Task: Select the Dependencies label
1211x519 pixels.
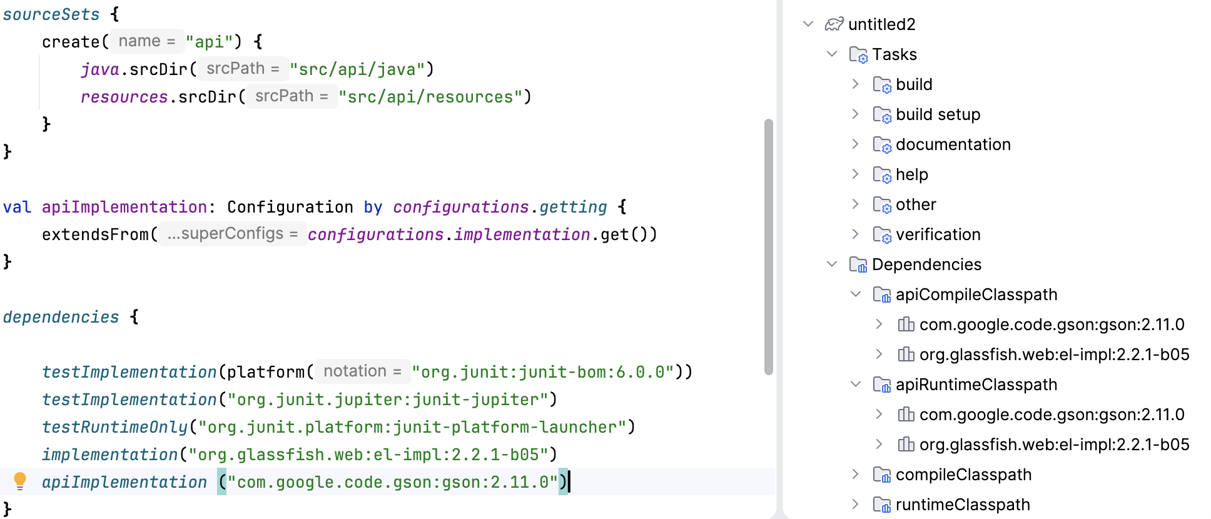Action: pos(927,265)
